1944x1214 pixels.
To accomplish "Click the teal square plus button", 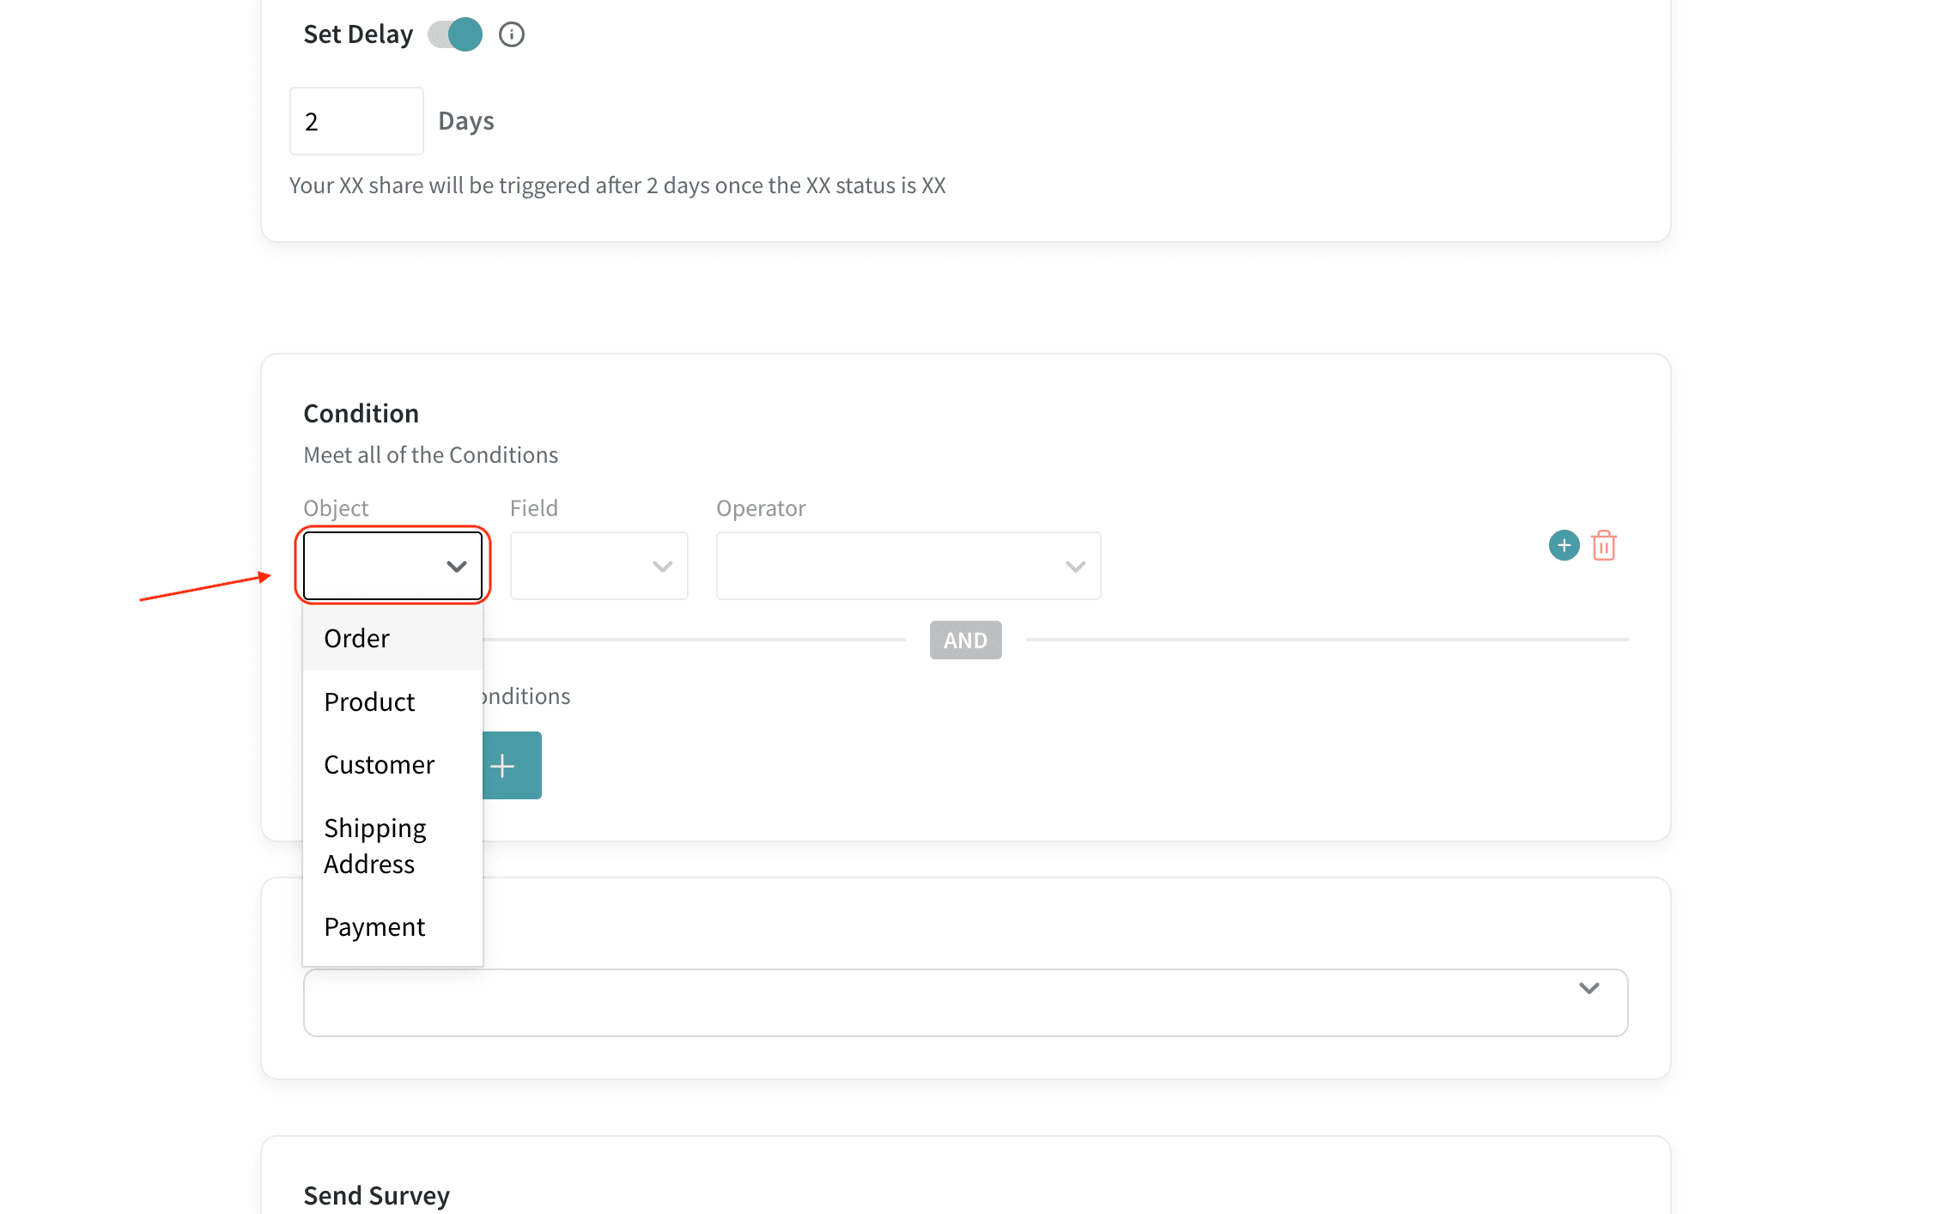I will [x=511, y=765].
